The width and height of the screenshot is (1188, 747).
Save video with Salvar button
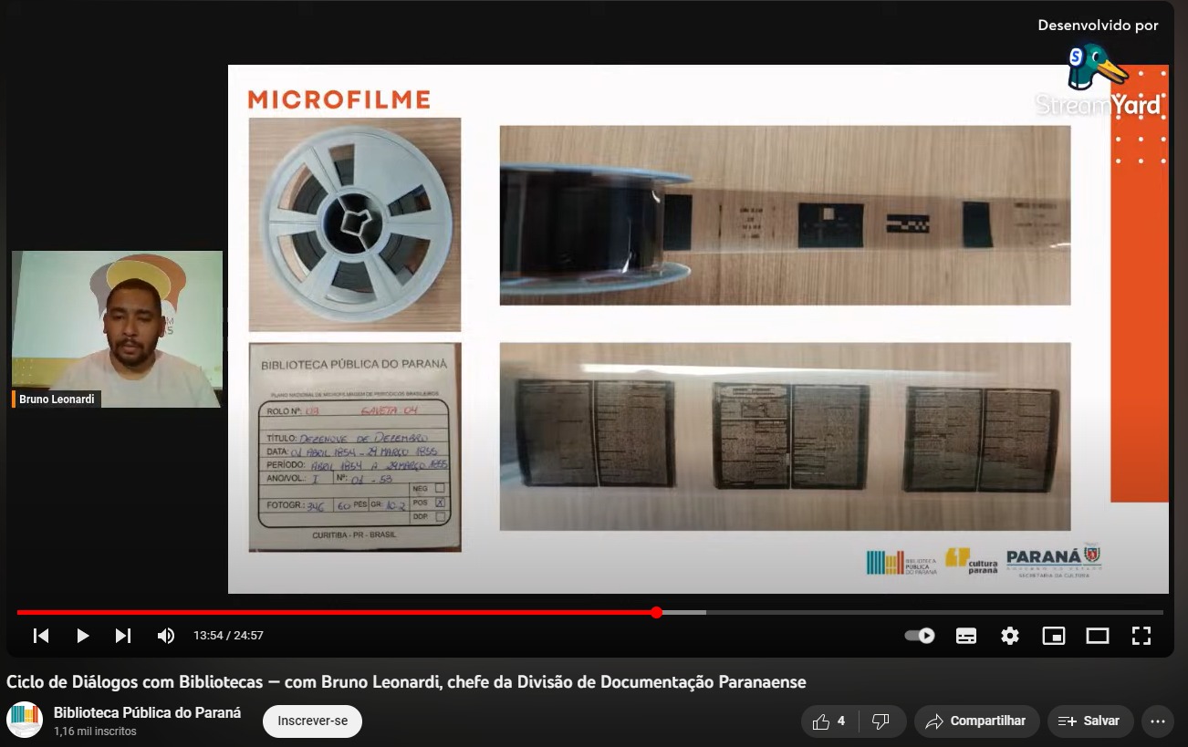[x=1089, y=721]
